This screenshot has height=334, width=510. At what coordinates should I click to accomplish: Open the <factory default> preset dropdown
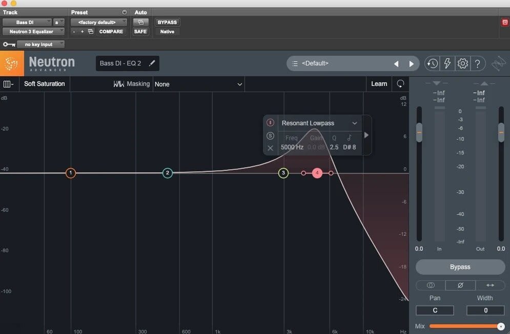pyautogui.click(x=98, y=22)
